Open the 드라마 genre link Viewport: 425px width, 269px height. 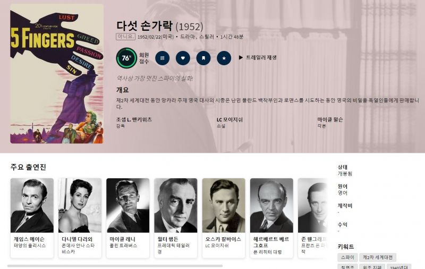point(187,37)
